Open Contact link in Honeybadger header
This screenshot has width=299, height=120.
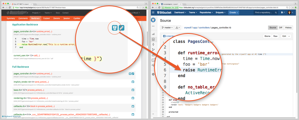66,13
